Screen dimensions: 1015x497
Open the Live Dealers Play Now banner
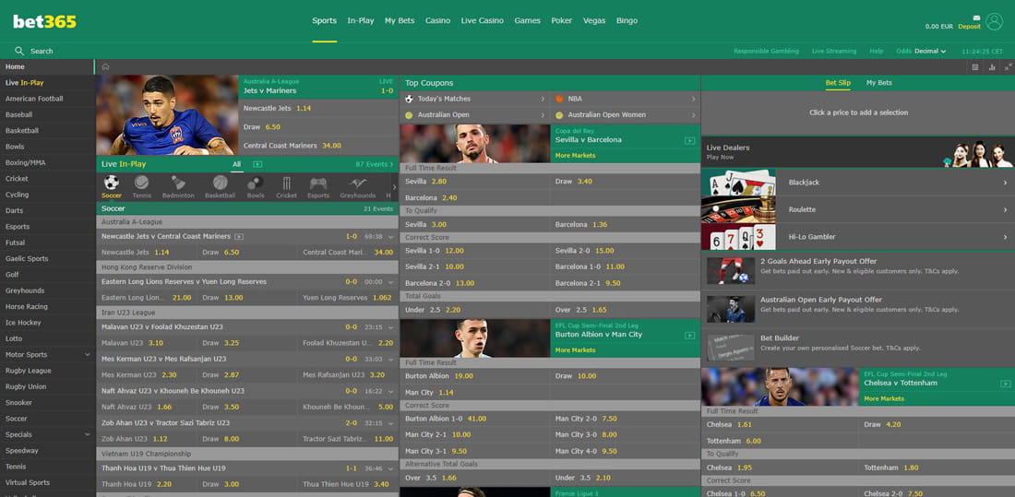tap(858, 151)
